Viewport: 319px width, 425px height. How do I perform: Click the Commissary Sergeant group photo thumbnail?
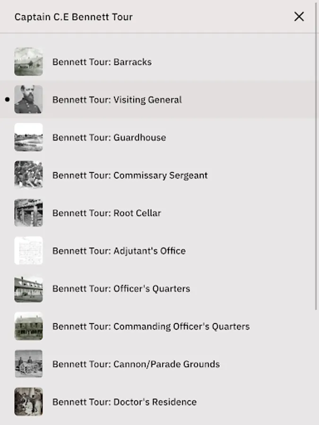pyautogui.click(x=28, y=175)
